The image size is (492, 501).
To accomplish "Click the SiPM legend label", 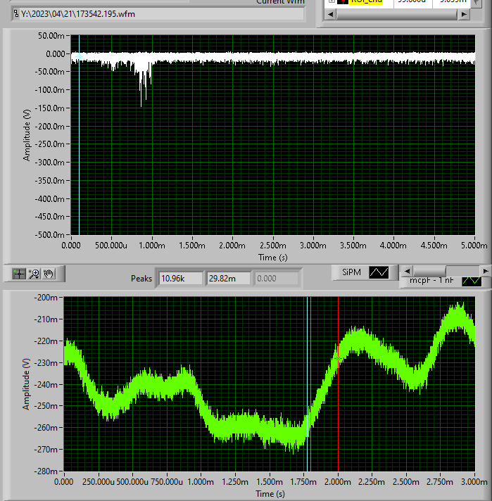I will 351,272.
